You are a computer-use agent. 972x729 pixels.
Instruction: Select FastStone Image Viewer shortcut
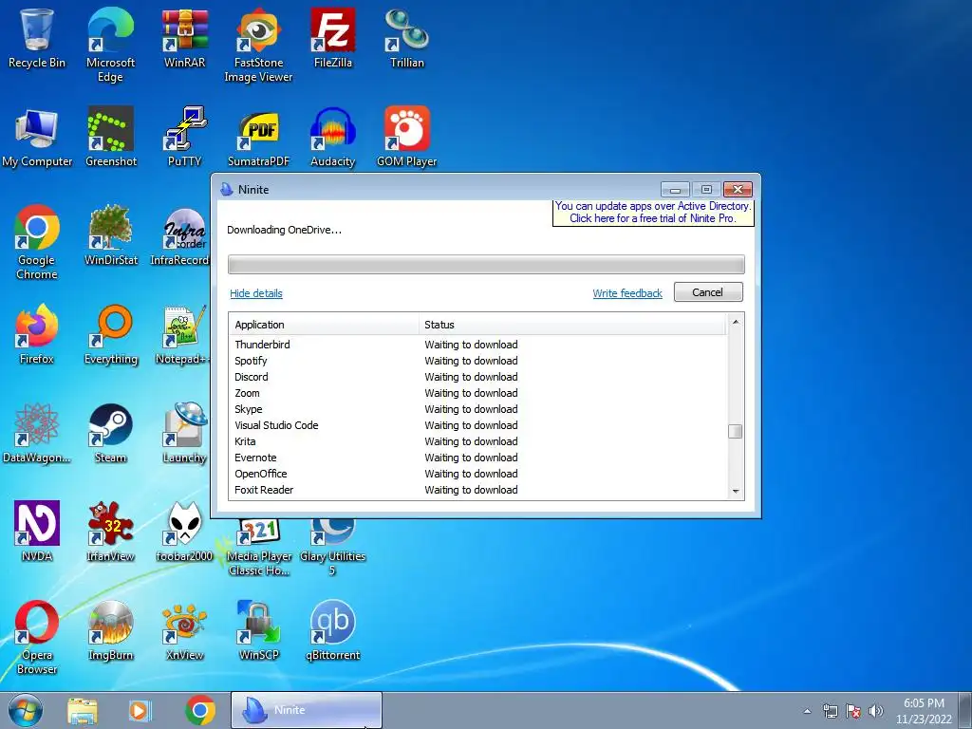[258, 45]
